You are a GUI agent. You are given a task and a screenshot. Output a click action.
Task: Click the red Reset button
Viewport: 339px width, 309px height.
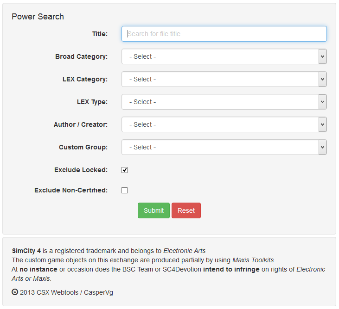tap(186, 210)
